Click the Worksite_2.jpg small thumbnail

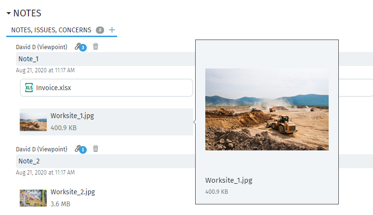pos(33,198)
